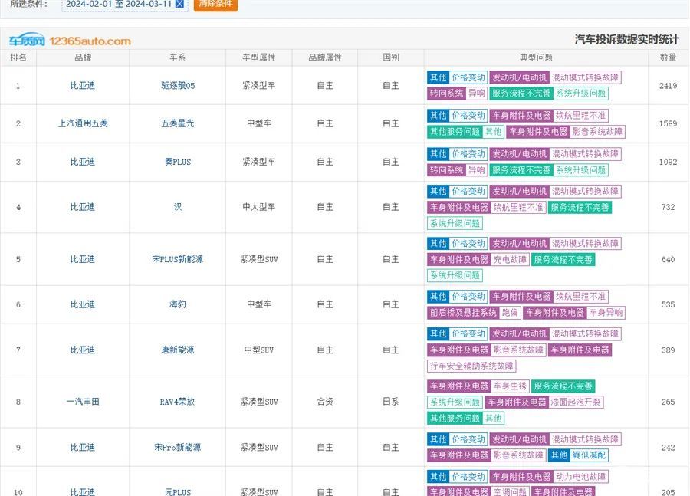The image size is (690, 496).
Task: Click the 车型属性 column header
Action: (x=259, y=57)
